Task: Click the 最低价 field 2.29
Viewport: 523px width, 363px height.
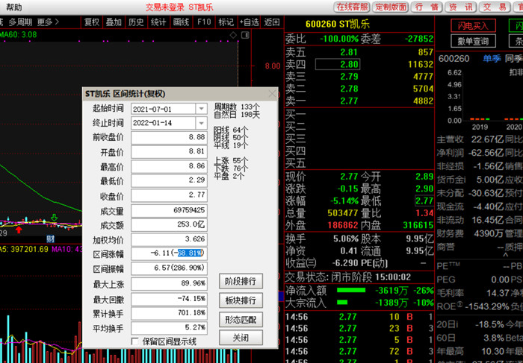Action: (169, 180)
